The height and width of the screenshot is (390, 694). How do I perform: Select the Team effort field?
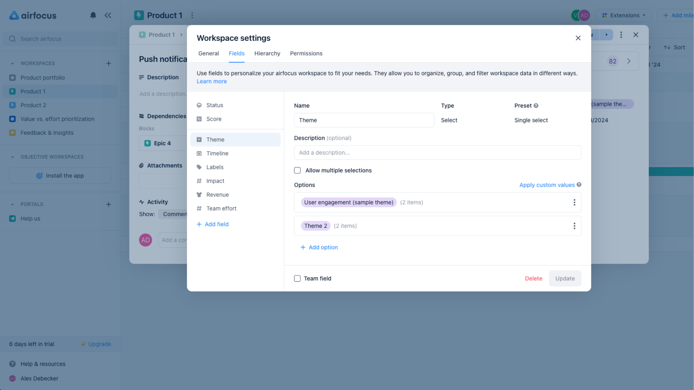(235, 208)
